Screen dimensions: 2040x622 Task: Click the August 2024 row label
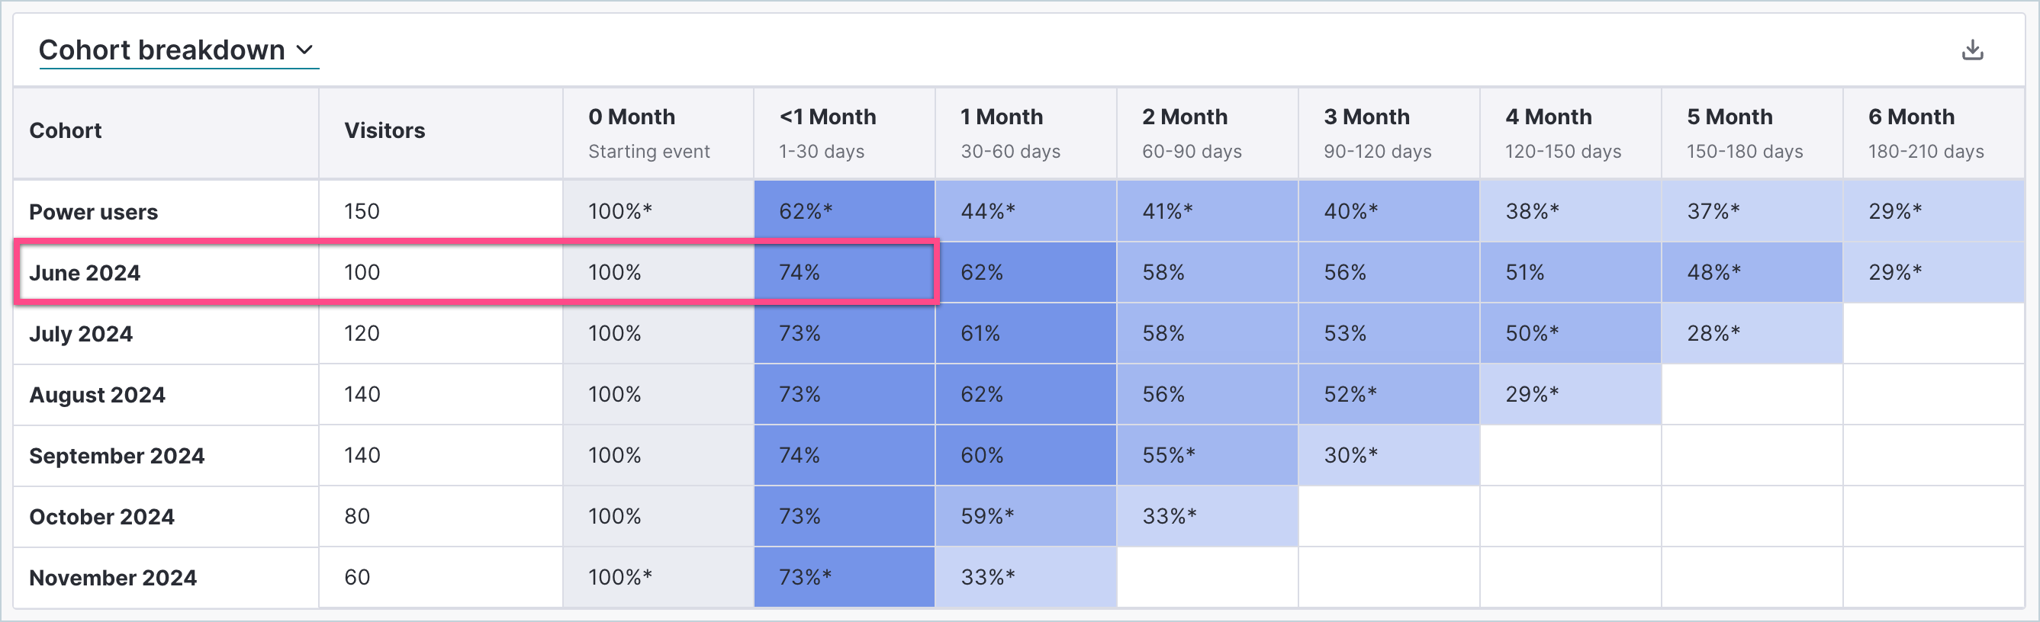(98, 395)
